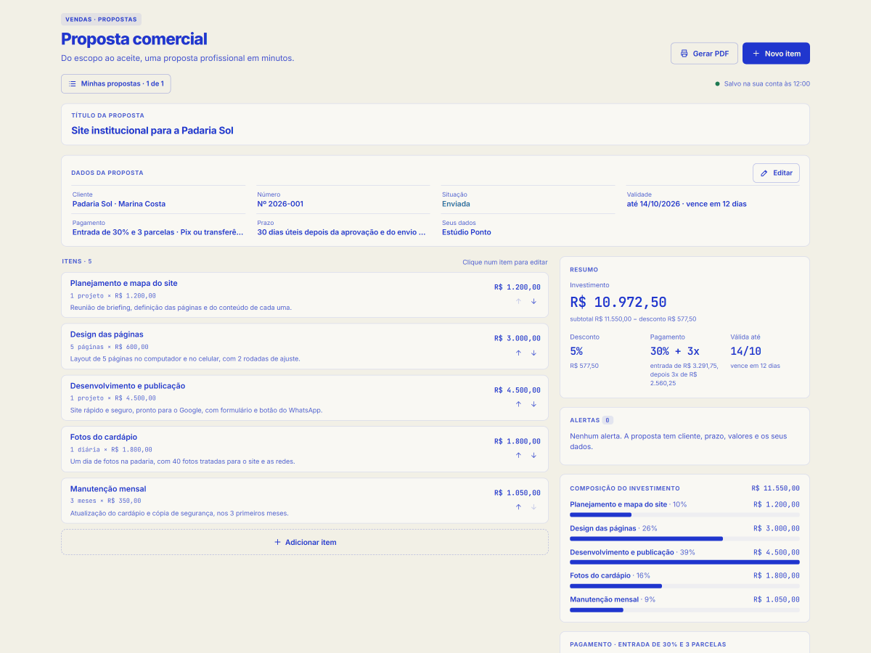The image size is (871, 653).
Task: Click Gerar PDF printer button
Action: tap(704, 54)
